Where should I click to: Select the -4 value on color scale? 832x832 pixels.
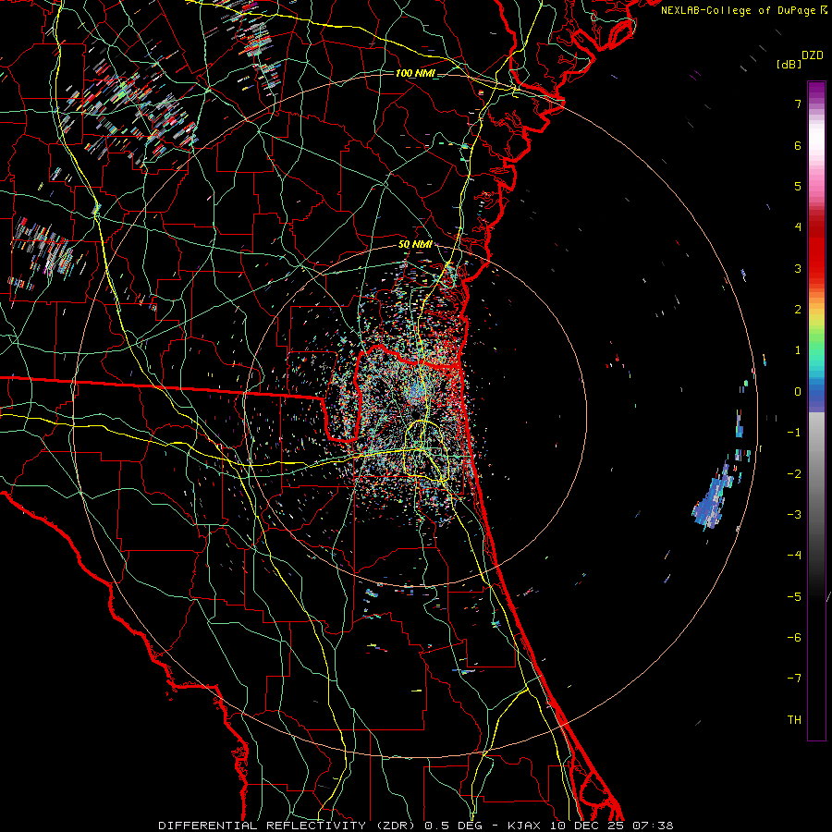(x=794, y=555)
